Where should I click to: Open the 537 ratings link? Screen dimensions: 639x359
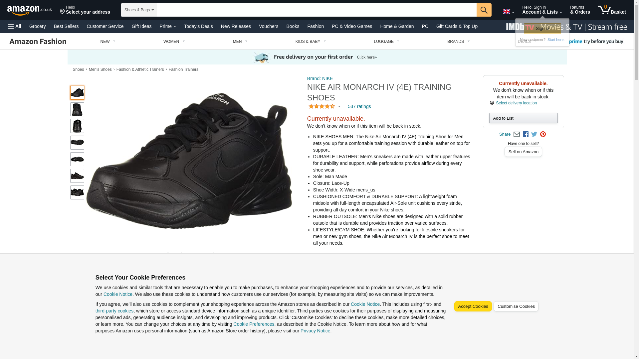click(359, 107)
